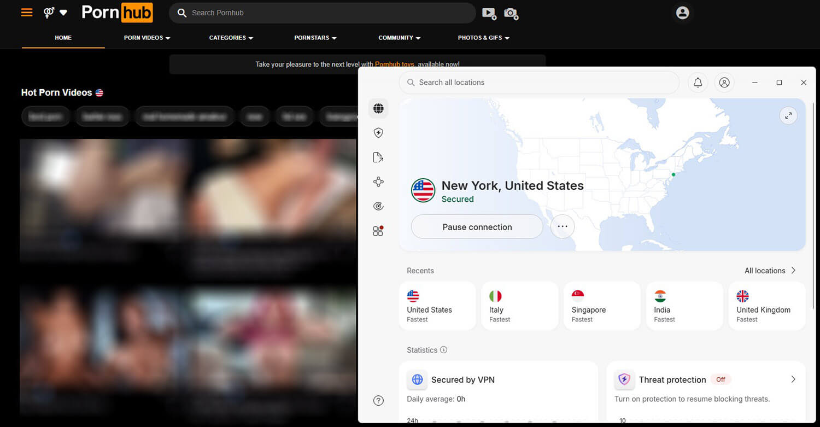The height and width of the screenshot is (427, 820).
Task: Connect to Italy in Recents
Action: (x=520, y=306)
